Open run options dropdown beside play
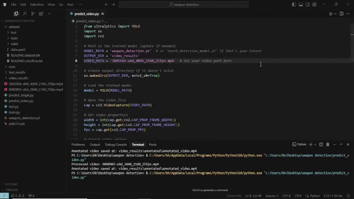The height and width of the screenshot is (199, 354). point(335,14)
